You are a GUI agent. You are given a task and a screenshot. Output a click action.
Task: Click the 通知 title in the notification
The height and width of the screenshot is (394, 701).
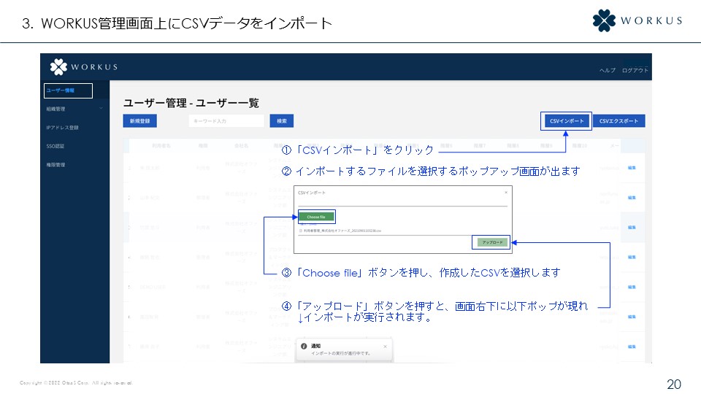point(315,346)
